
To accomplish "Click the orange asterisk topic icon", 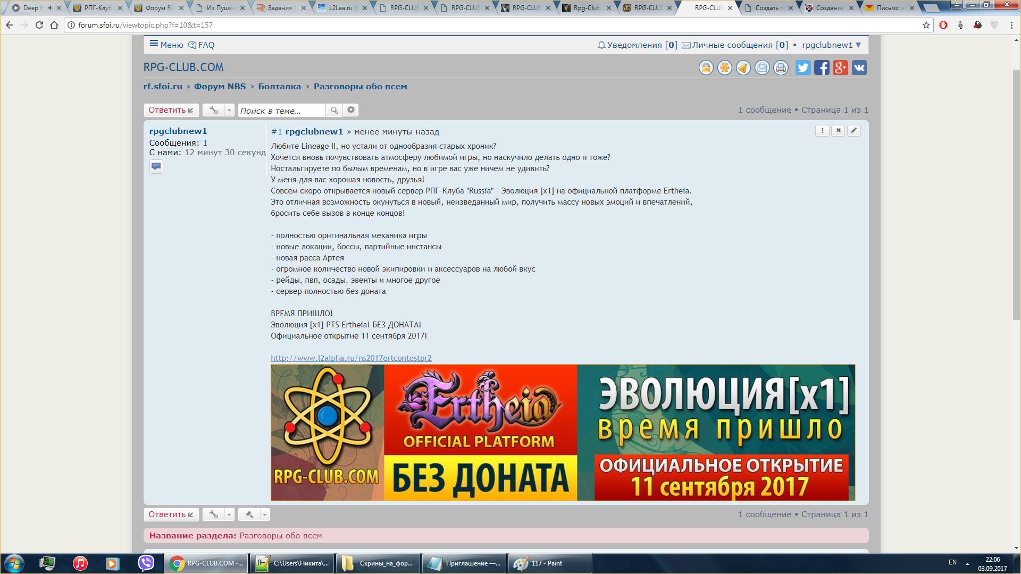I will click(x=724, y=67).
